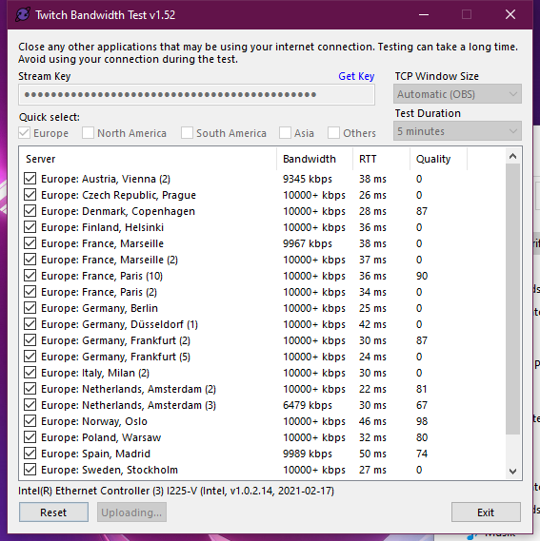Uncheck the Denmark, Copenhagen server
The width and height of the screenshot is (540, 541).
30,211
